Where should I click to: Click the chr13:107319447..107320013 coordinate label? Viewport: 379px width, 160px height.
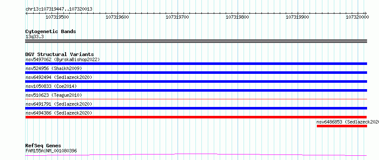click(59, 9)
